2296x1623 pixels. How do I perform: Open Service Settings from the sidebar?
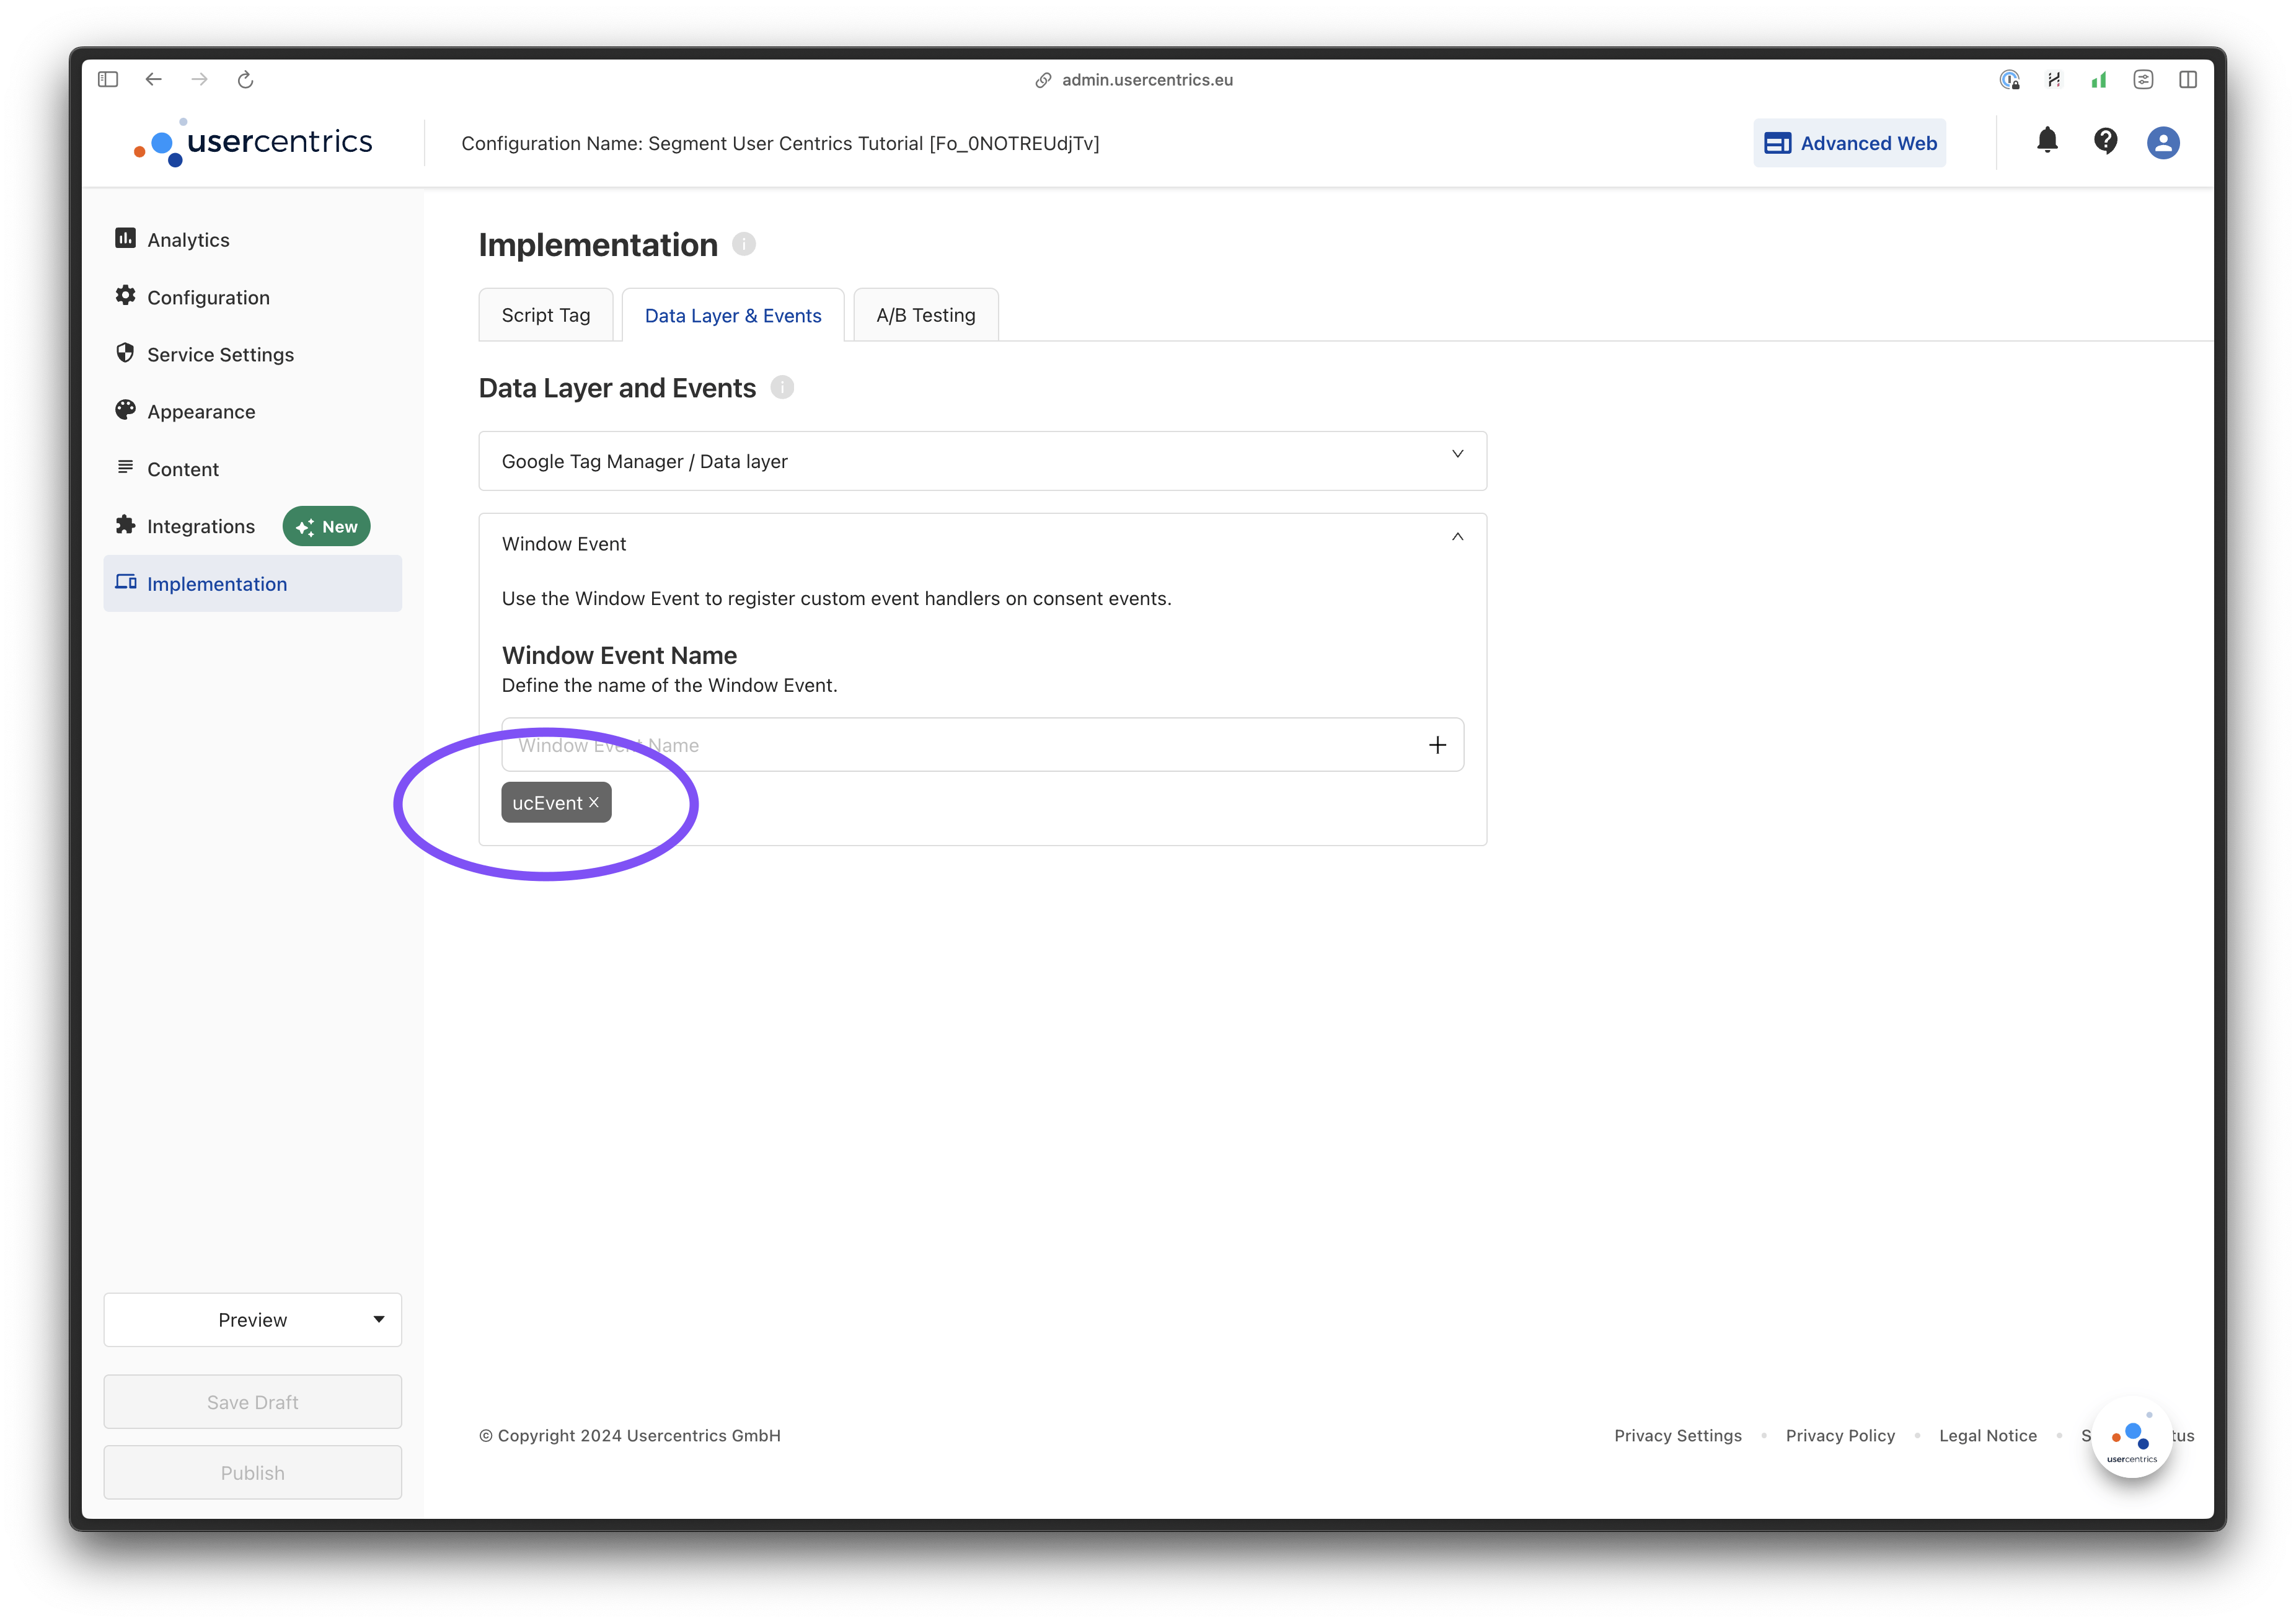pos(220,354)
